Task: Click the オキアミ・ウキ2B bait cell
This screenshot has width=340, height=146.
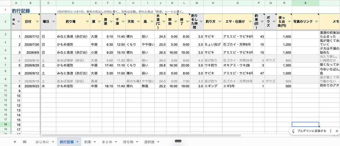Action: click(237, 65)
